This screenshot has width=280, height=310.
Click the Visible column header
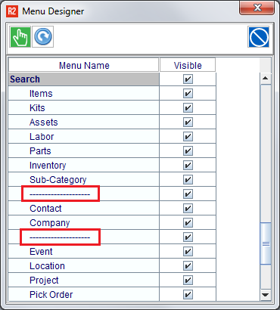tap(188, 65)
